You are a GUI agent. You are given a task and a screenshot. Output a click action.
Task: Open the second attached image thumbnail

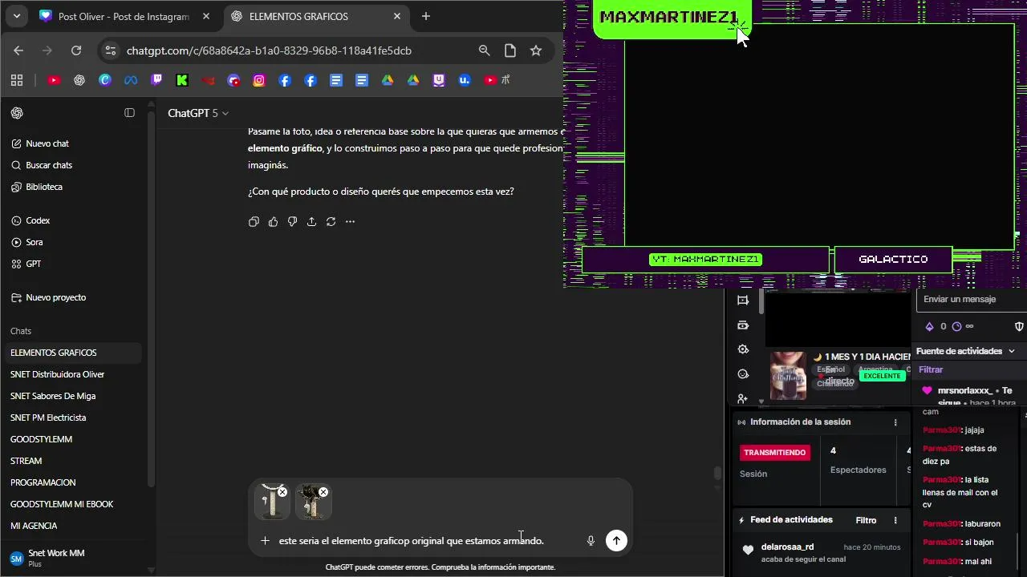312,504
